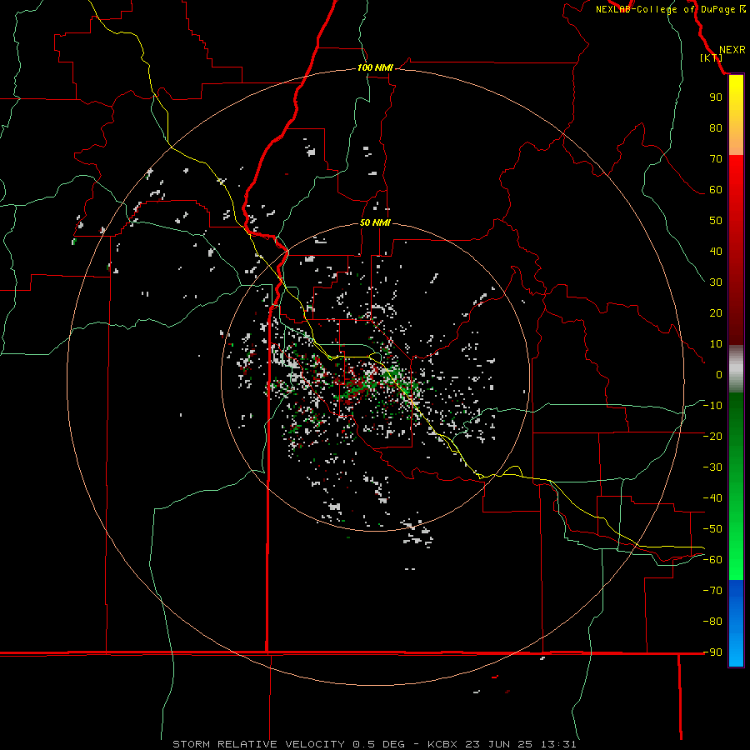Viewport: 750px width, 750px height.
Task: Click "0.5 DEG" elevation in the caption
Action: (379, 744)
